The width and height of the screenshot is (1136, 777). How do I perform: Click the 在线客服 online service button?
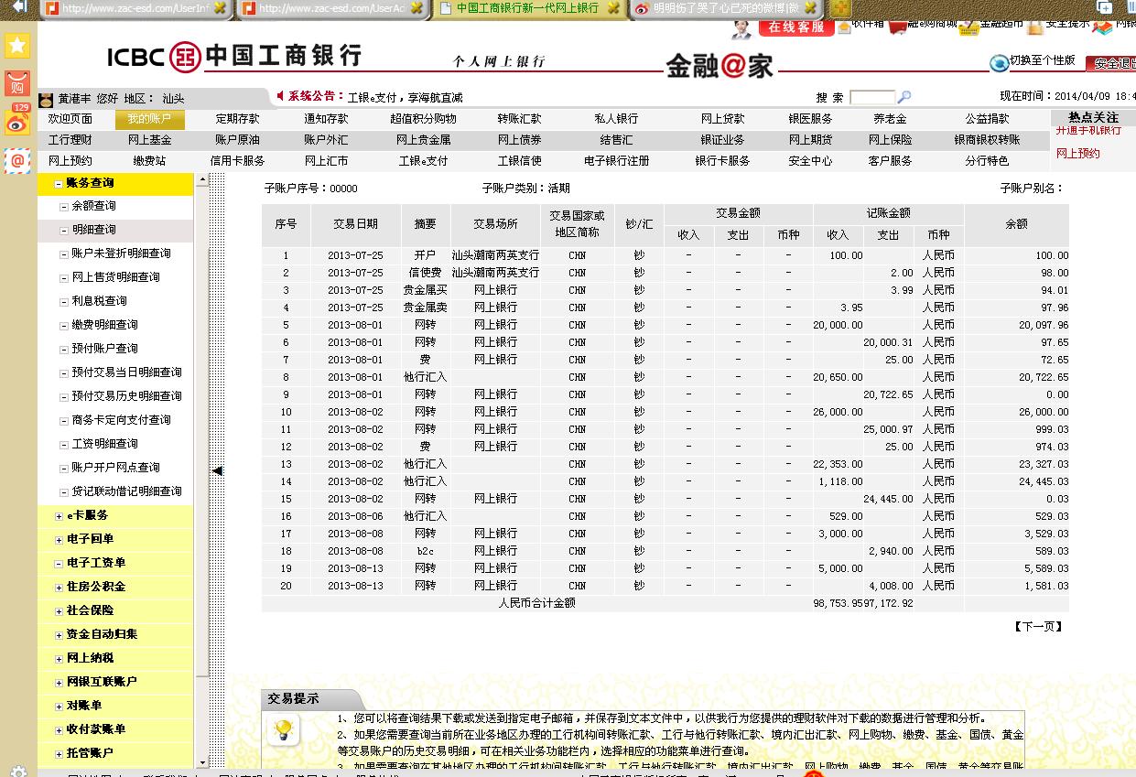click(x=795, y=27)
